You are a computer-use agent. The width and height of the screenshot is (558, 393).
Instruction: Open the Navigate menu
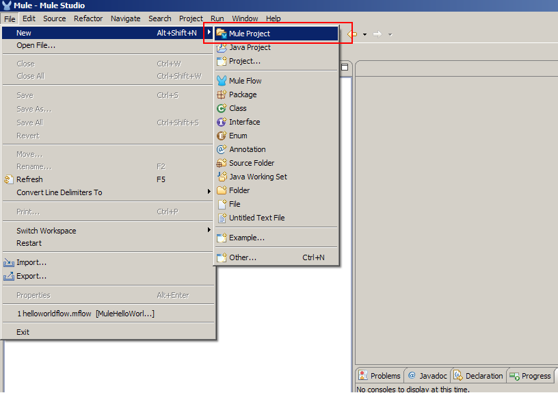tap(125, 18)
